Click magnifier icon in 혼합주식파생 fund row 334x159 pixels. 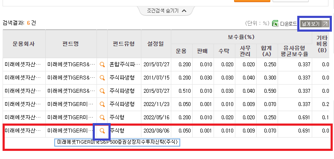102,65
